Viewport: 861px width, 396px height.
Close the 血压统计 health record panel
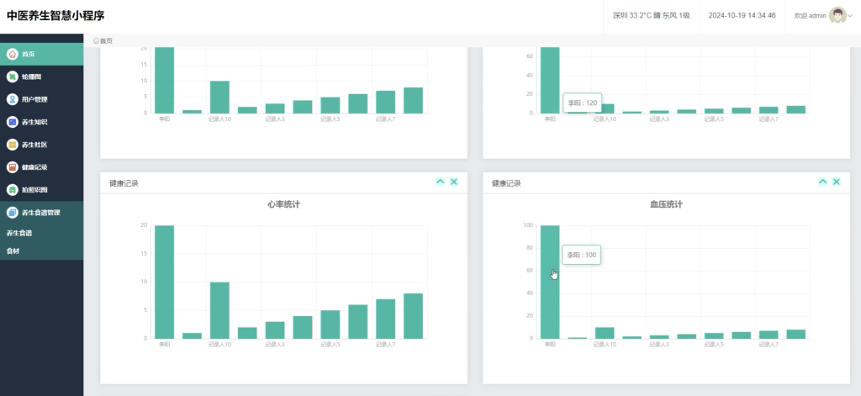pyautogui.click(x=837, y=182)
